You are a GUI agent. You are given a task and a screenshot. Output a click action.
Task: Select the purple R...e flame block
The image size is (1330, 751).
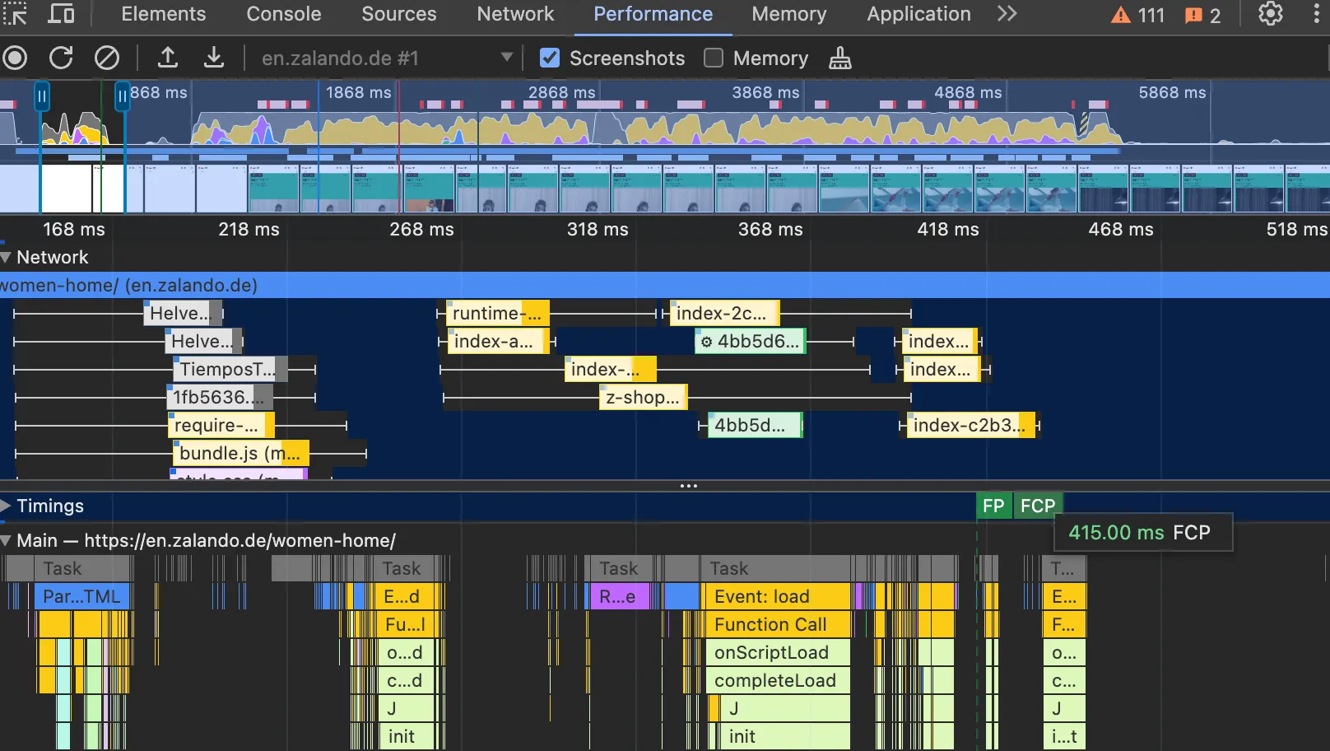[x=619, y=596]
